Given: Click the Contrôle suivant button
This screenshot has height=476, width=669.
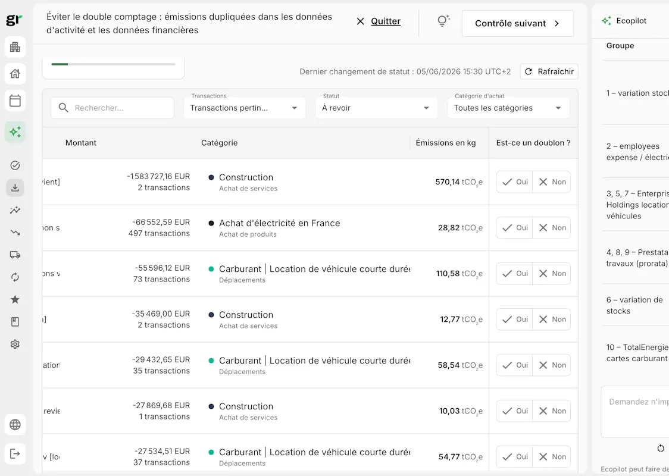Looking at the screenshot, I should (518, 23).
